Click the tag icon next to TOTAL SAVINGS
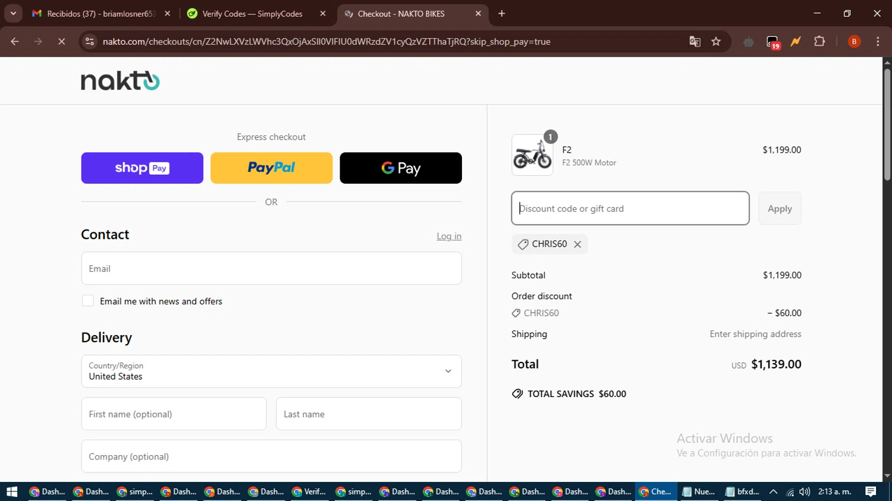Screen dimensions: 892x501 pyautogui.click(x=517, y=394)
